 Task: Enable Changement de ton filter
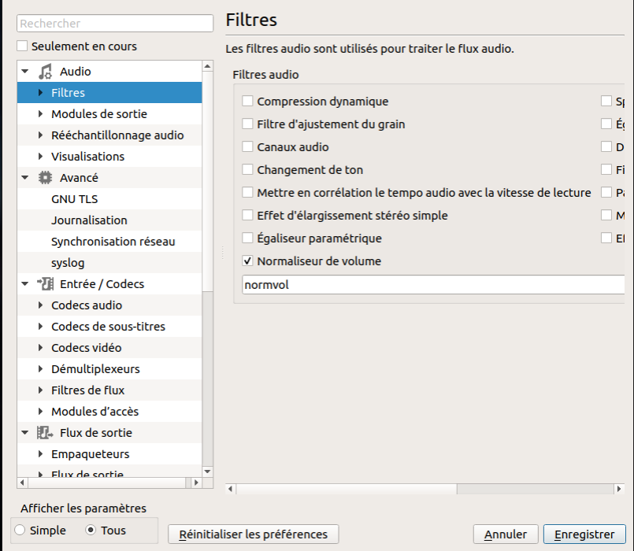[247, 169]
